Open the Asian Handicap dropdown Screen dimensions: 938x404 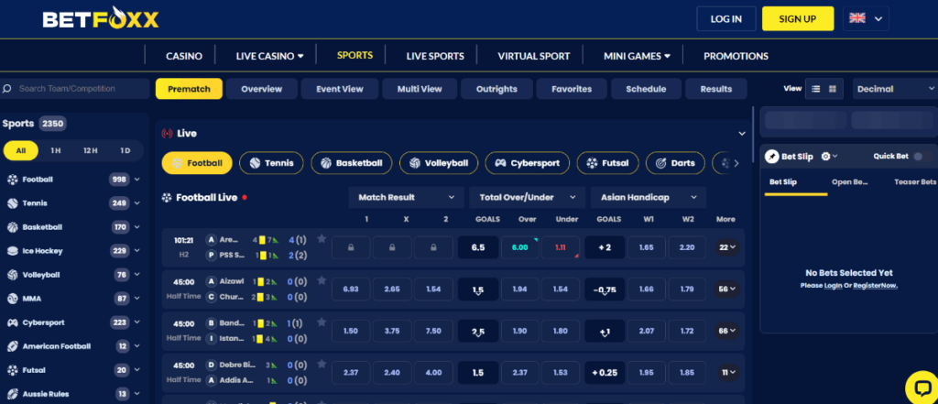(649, 197)
